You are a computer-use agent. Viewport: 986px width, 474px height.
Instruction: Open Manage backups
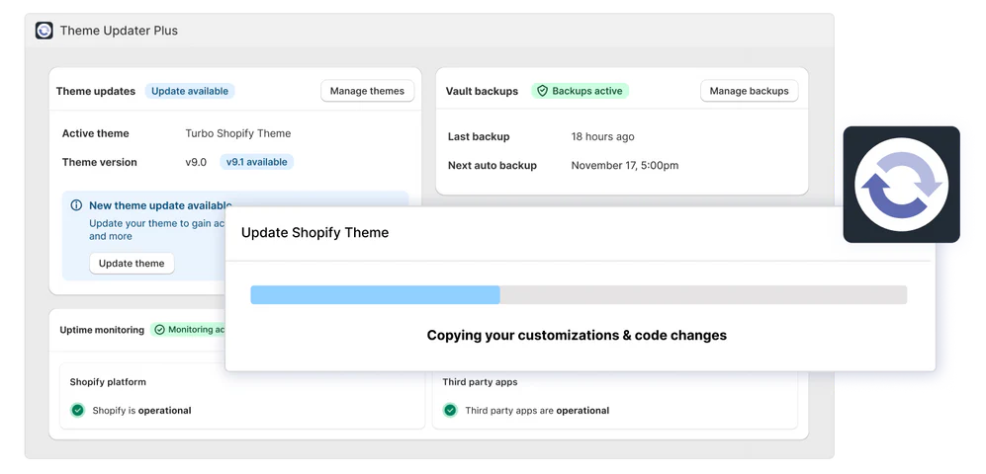coord(749,91)
